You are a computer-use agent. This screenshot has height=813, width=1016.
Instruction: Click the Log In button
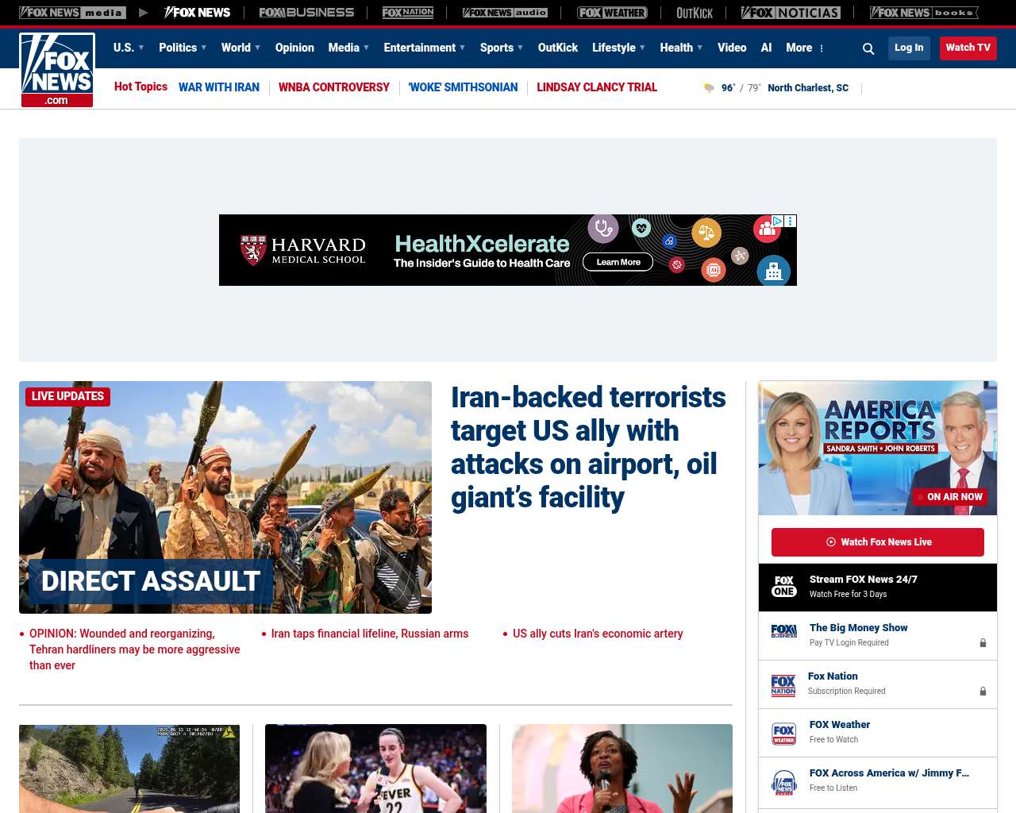click(x=909, y=48)
